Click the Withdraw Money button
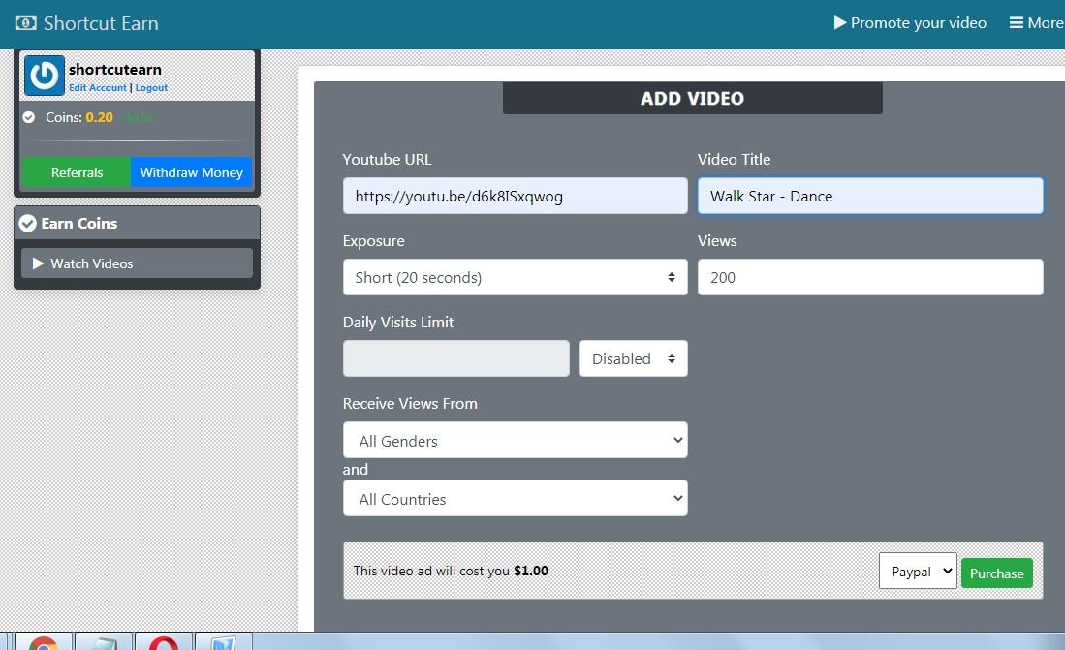 click(x=191, y=172)
